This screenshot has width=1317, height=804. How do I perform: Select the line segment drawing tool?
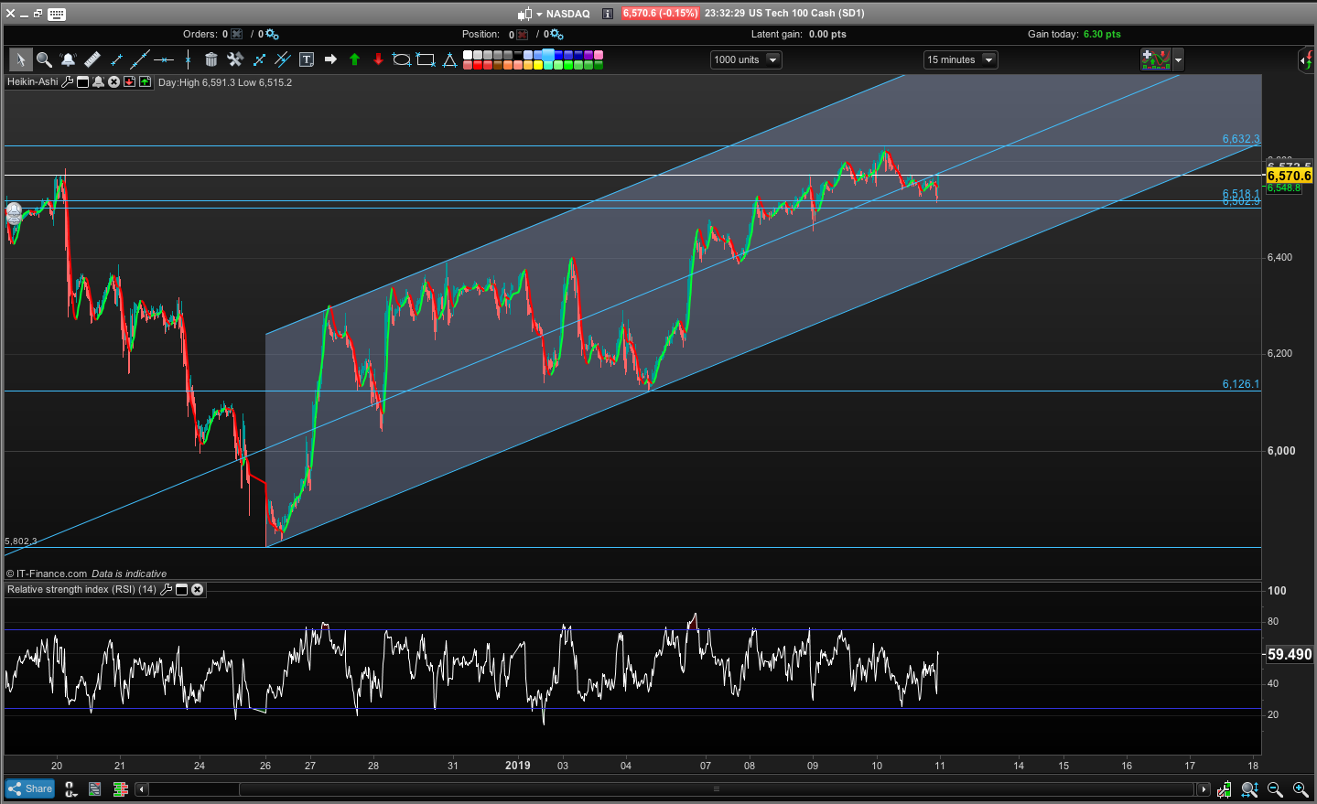coord(116,59)
